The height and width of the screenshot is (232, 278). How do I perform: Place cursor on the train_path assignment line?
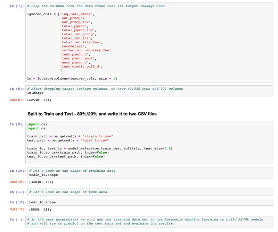click(x=70, y=136)
